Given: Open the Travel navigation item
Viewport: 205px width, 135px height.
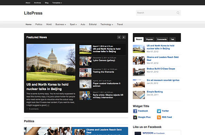Looking at the screenshot, I should (x=120, y=25).
